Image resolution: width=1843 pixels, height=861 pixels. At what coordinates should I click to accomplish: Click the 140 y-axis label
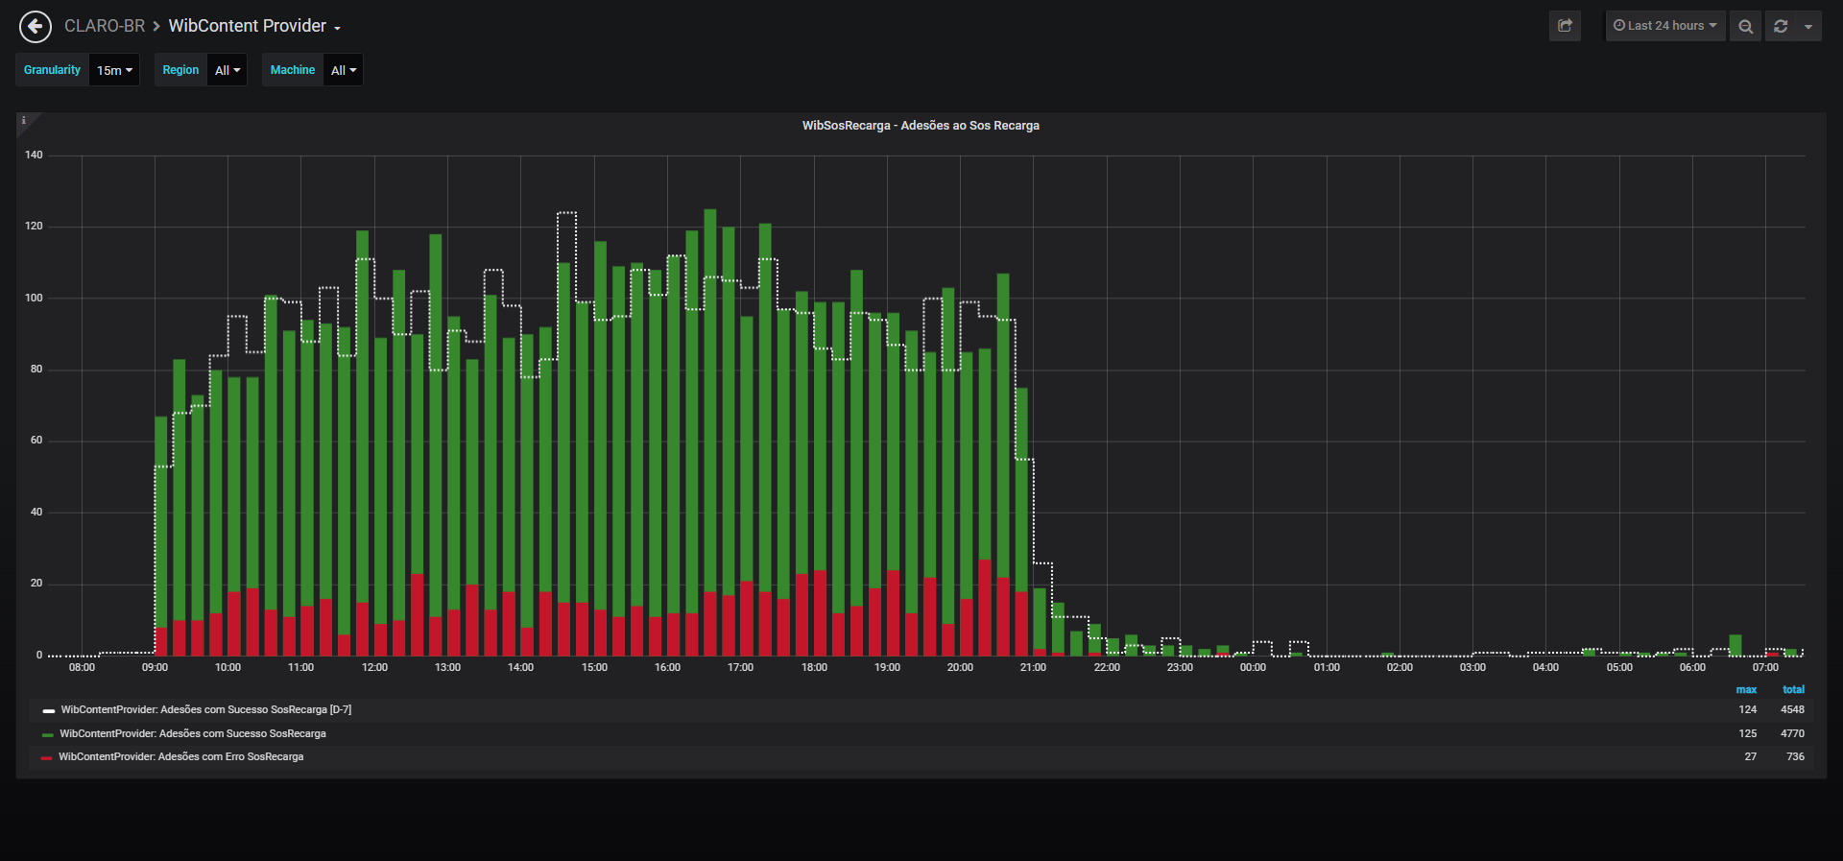point(34,155)
